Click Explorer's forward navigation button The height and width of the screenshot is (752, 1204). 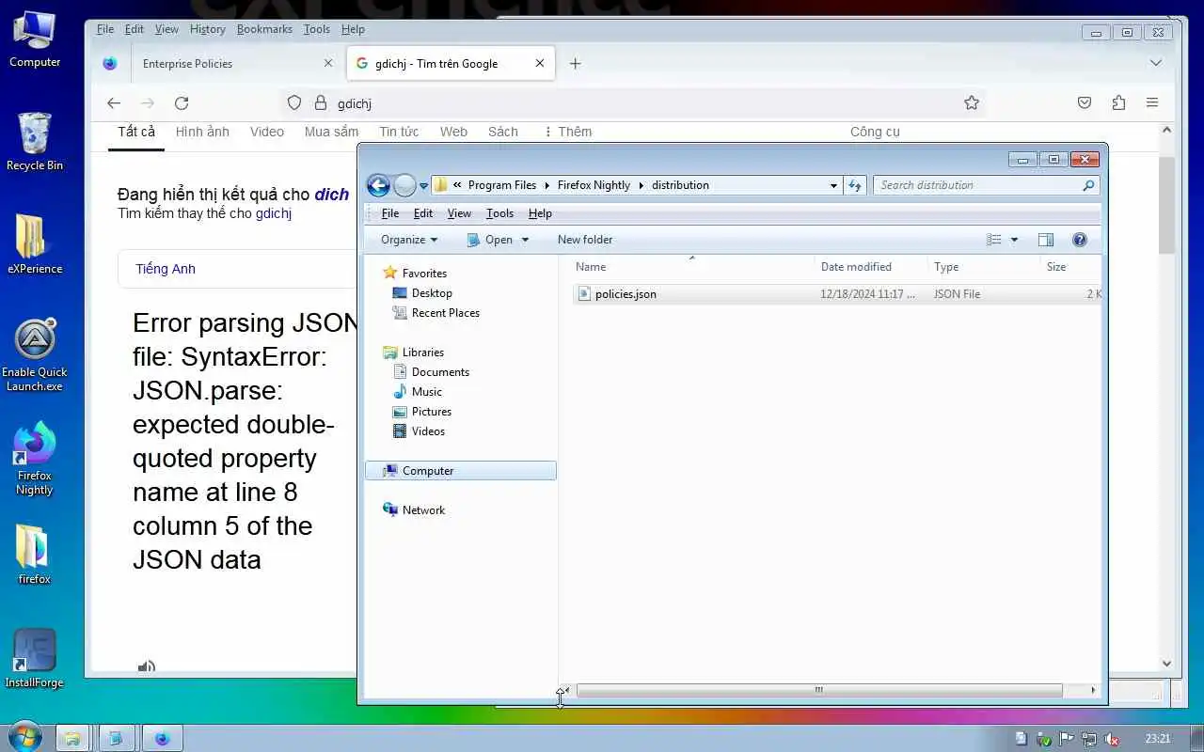point(404,185)
